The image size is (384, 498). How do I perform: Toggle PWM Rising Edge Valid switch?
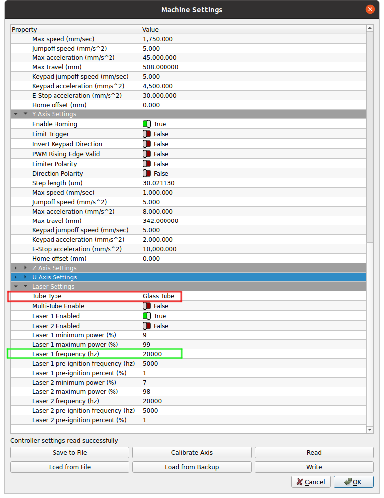pyautogui.click(x=147, y=154)
